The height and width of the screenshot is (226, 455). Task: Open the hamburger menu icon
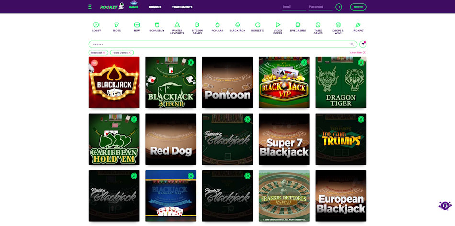[90, 7]
